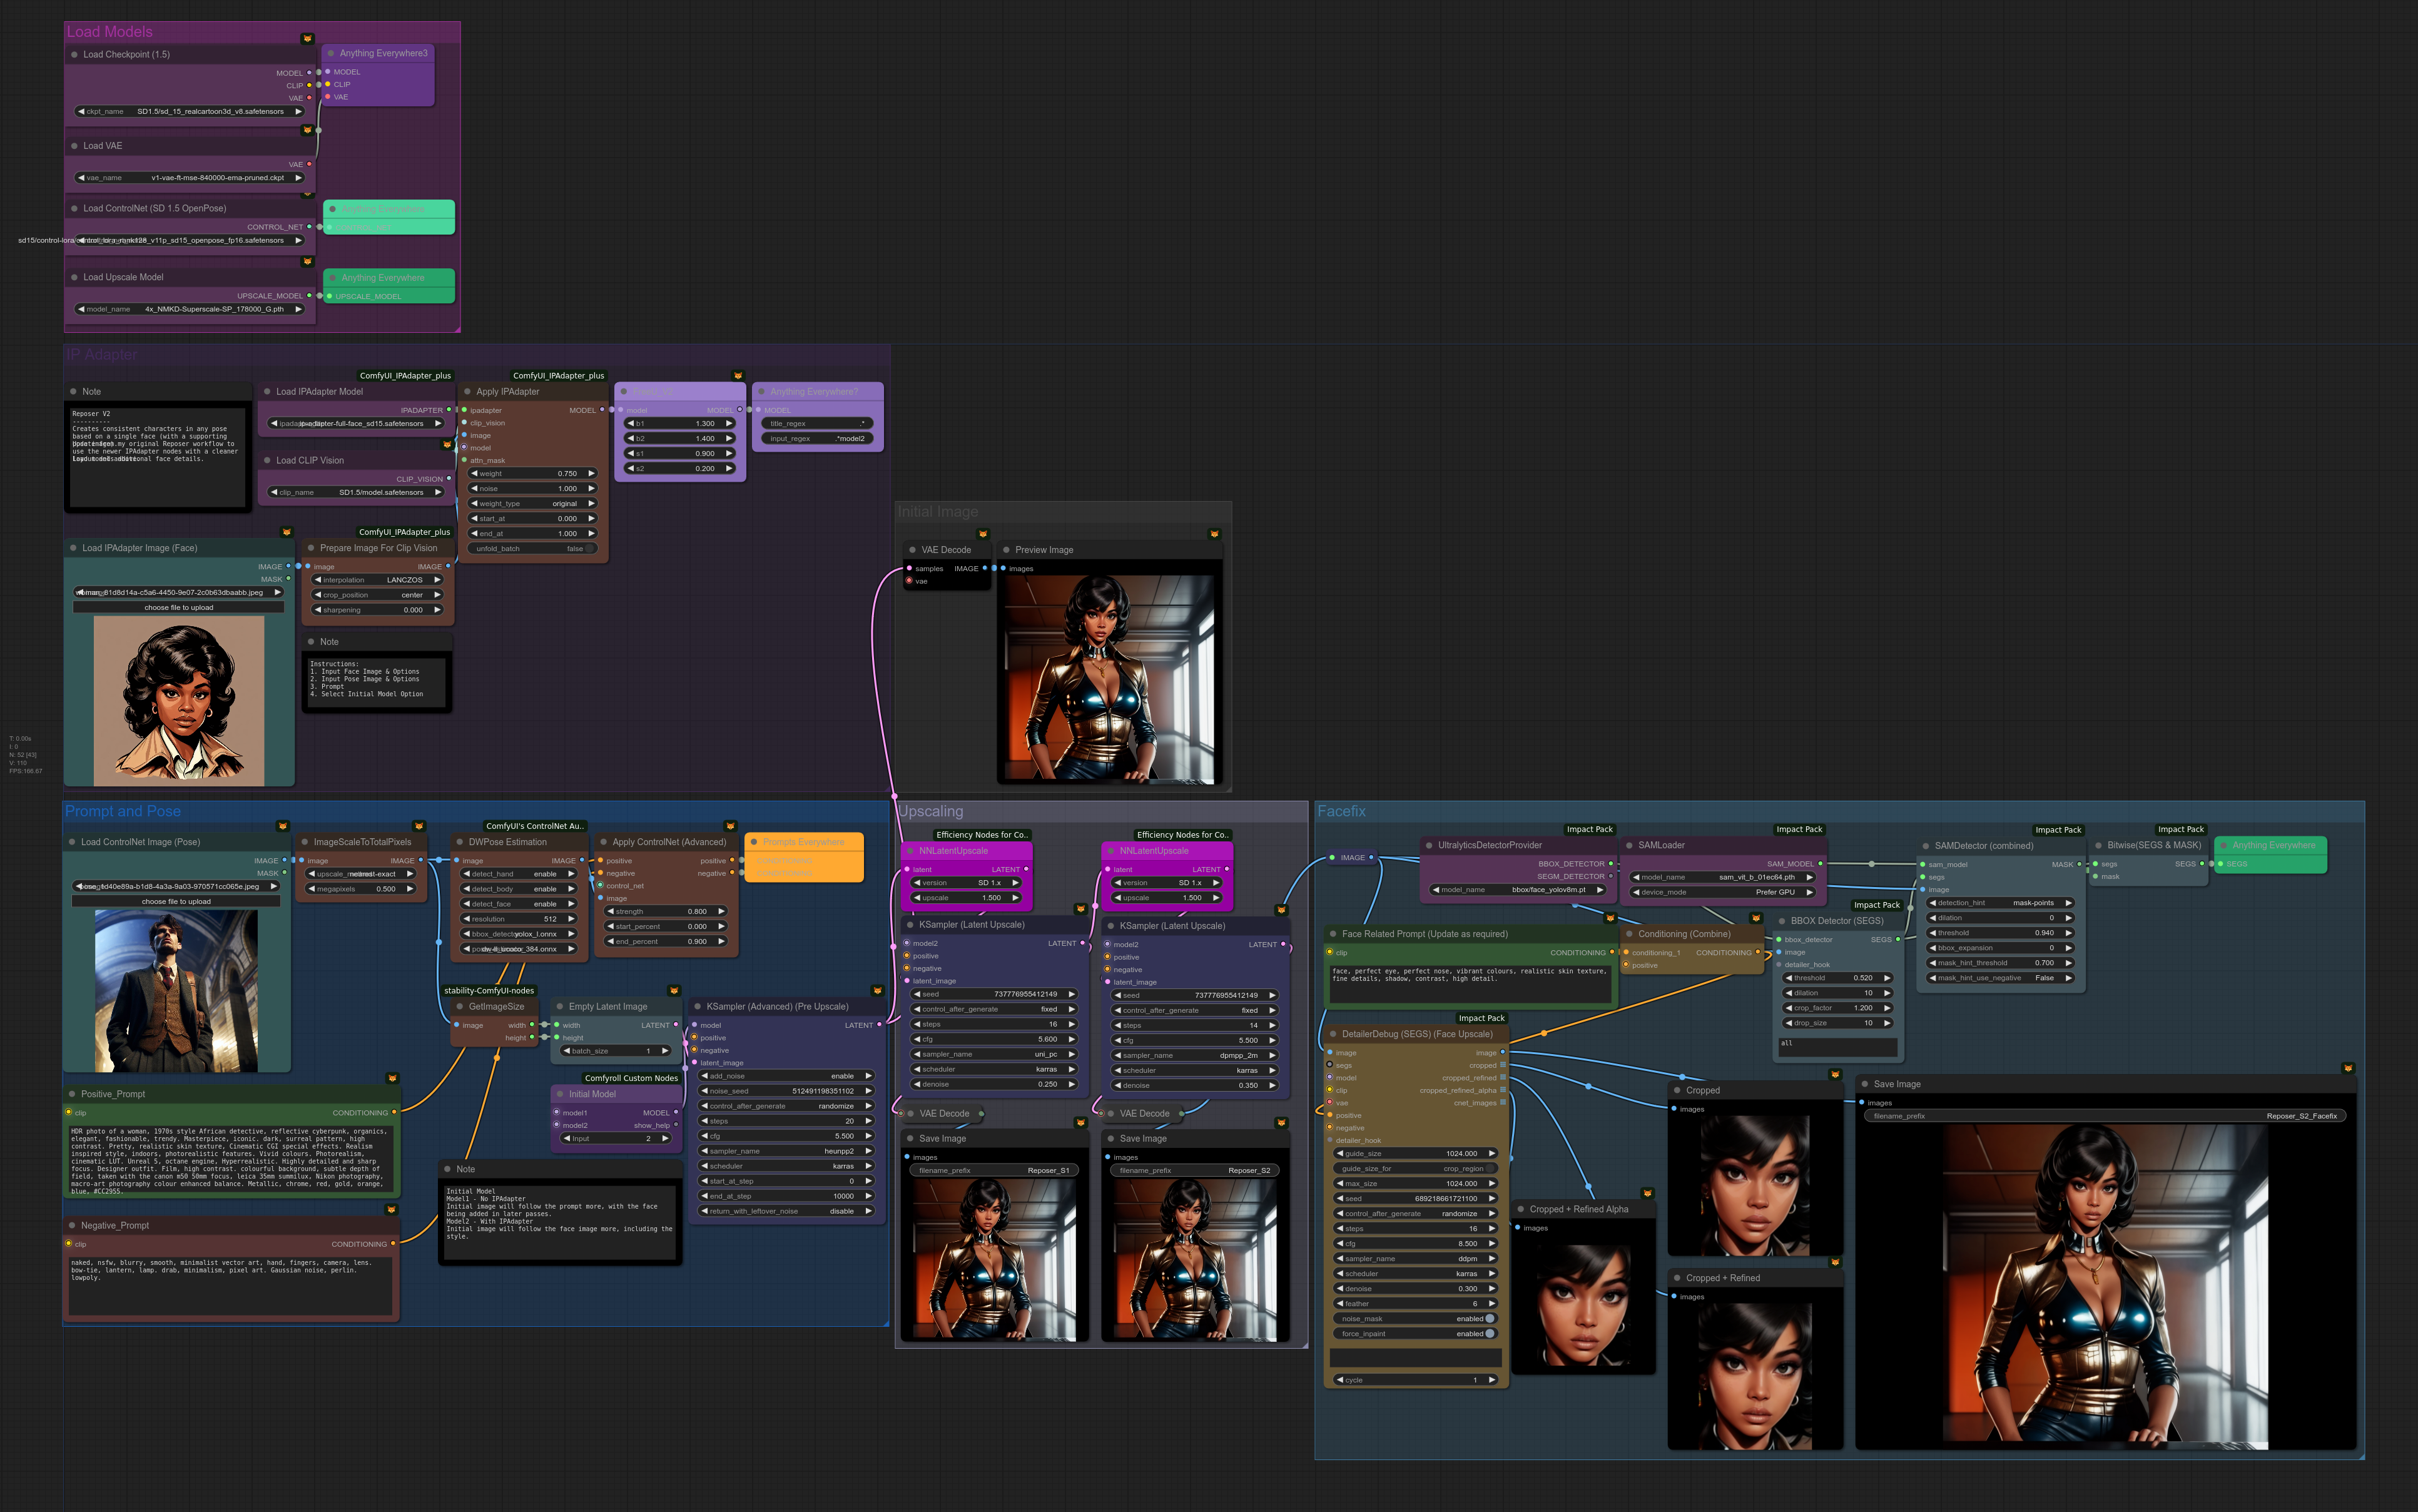Open crop_position center dropdown

[378, 595]
